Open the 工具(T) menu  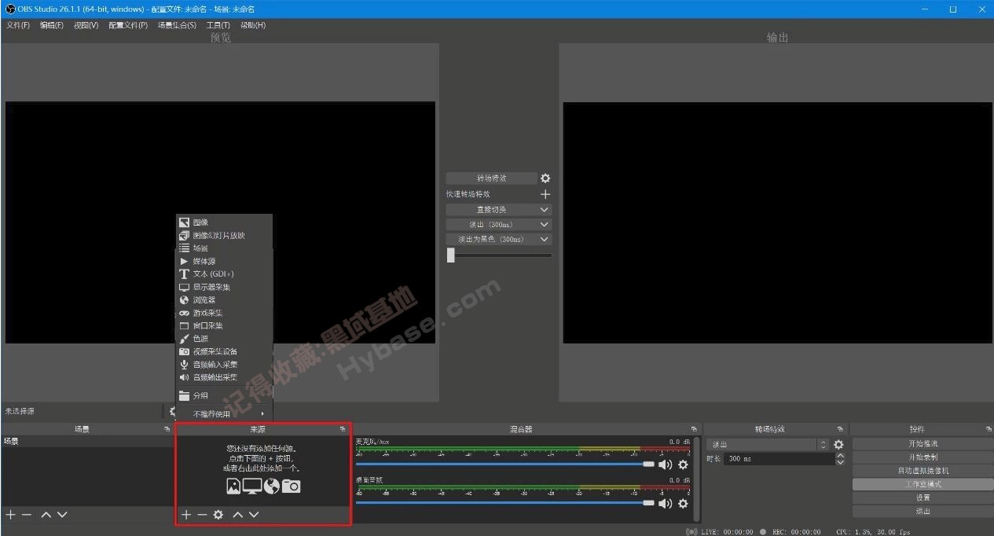217,24
